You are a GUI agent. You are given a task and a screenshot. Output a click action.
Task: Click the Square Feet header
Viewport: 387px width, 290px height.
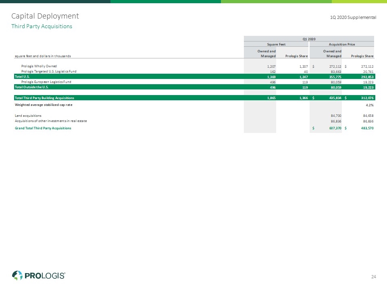point(276,44)
